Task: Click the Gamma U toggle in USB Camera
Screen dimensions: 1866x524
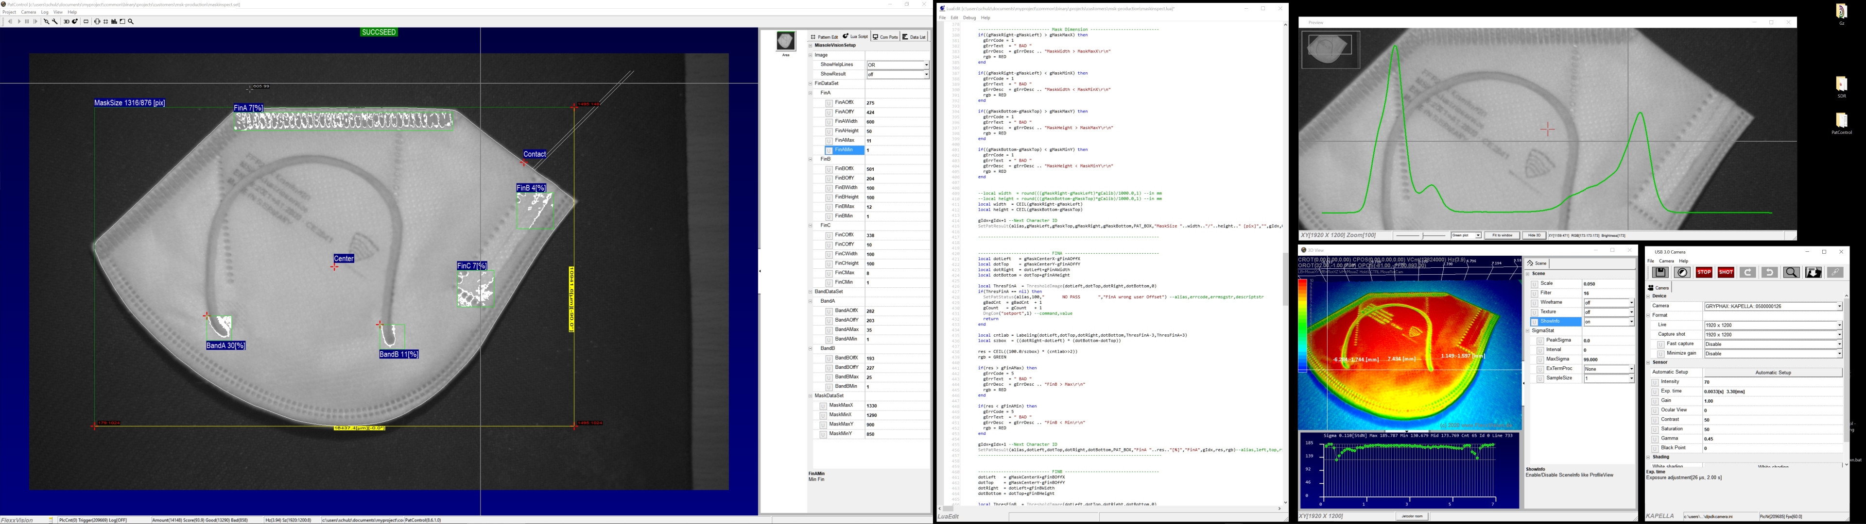Action: click(x=1655, y=439)
